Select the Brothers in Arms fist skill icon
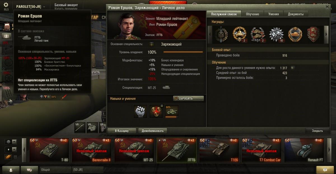336x174 pixels. tap(140, 111)
